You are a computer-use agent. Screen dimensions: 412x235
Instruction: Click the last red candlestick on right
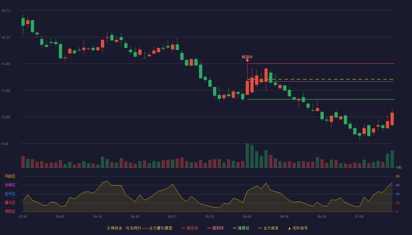pos(392,119)
